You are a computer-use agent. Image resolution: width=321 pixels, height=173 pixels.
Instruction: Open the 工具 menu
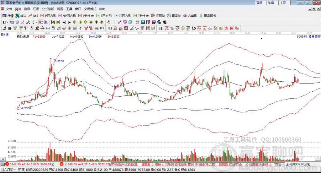click(69, 9)
